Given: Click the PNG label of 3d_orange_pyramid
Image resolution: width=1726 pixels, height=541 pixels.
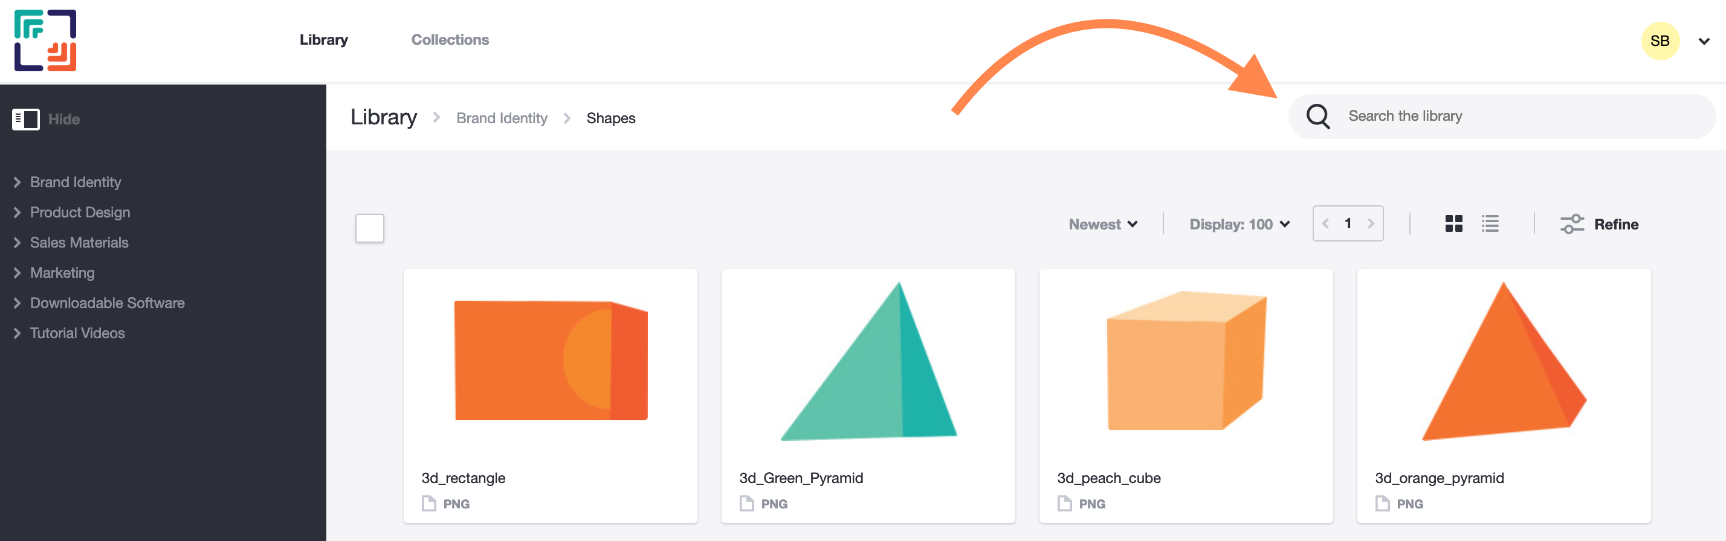Looking at the screenshot, I should point(1409,504).
